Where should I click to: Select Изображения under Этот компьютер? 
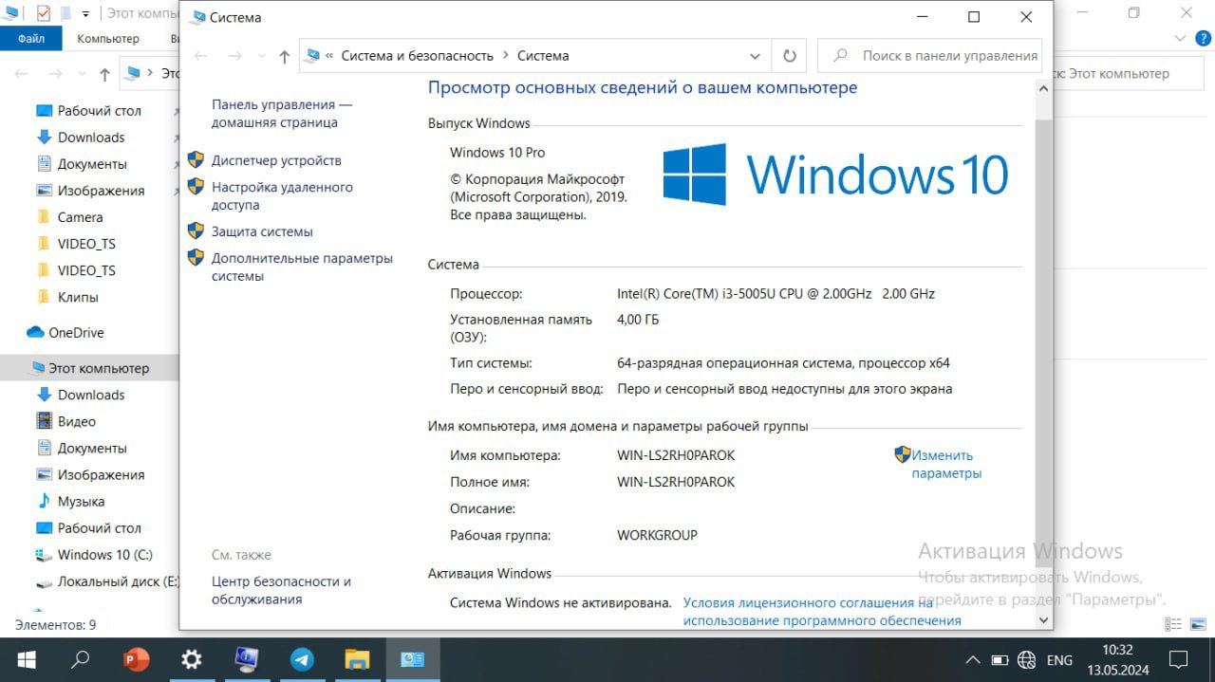[101, 474]
